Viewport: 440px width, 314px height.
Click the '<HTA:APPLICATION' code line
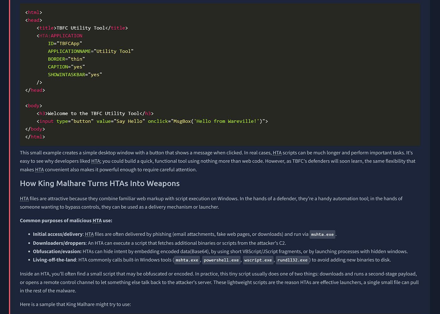59,36
